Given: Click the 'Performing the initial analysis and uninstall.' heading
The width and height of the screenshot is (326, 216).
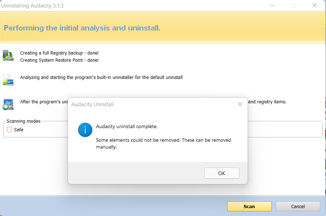Looking at the screenshot, I should (x=82, y=28).
